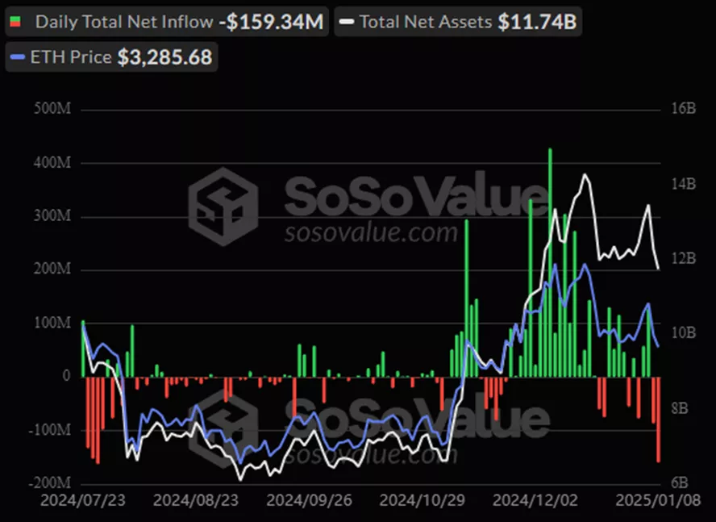Click the 2024/10/29 date label
Screen dimensions: 716x522
423,500
